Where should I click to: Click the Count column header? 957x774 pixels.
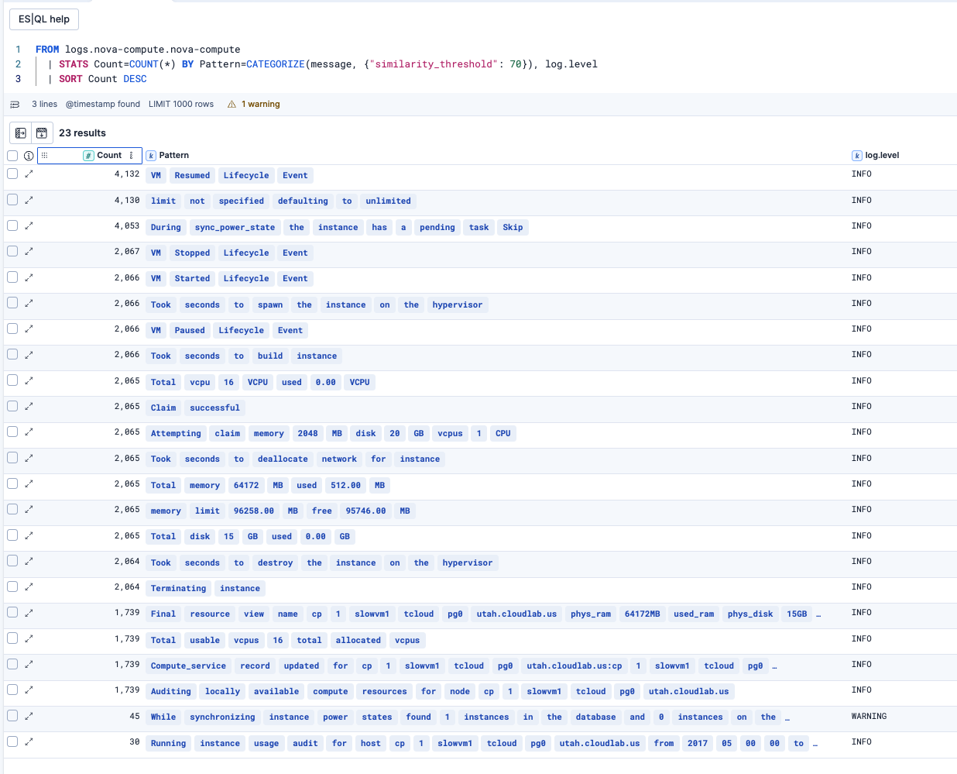click(90, 155)
